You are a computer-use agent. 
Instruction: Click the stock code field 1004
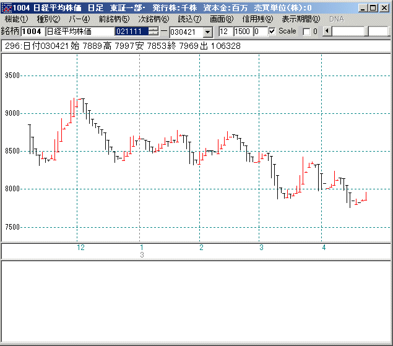tap(33, 32)
